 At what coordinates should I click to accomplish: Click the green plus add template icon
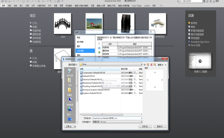click(x=99, y=52)
